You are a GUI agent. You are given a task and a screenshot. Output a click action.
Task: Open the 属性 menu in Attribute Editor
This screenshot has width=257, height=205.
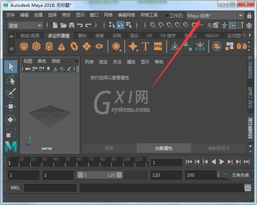[x=131, y=62]
